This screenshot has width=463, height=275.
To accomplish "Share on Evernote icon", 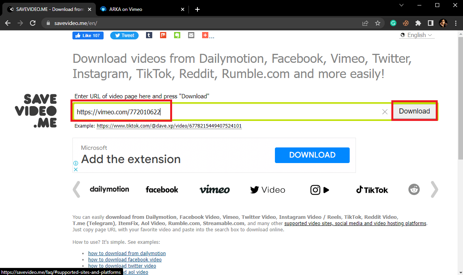I will tap(177, 35).
